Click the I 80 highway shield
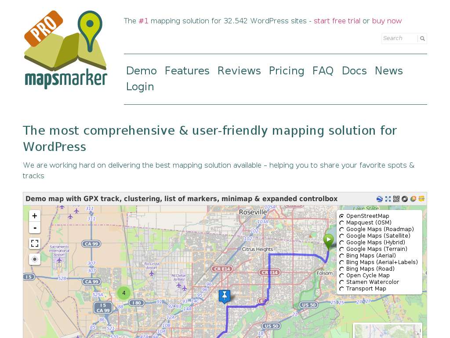The image size is (450, 338). coord(137,303)
